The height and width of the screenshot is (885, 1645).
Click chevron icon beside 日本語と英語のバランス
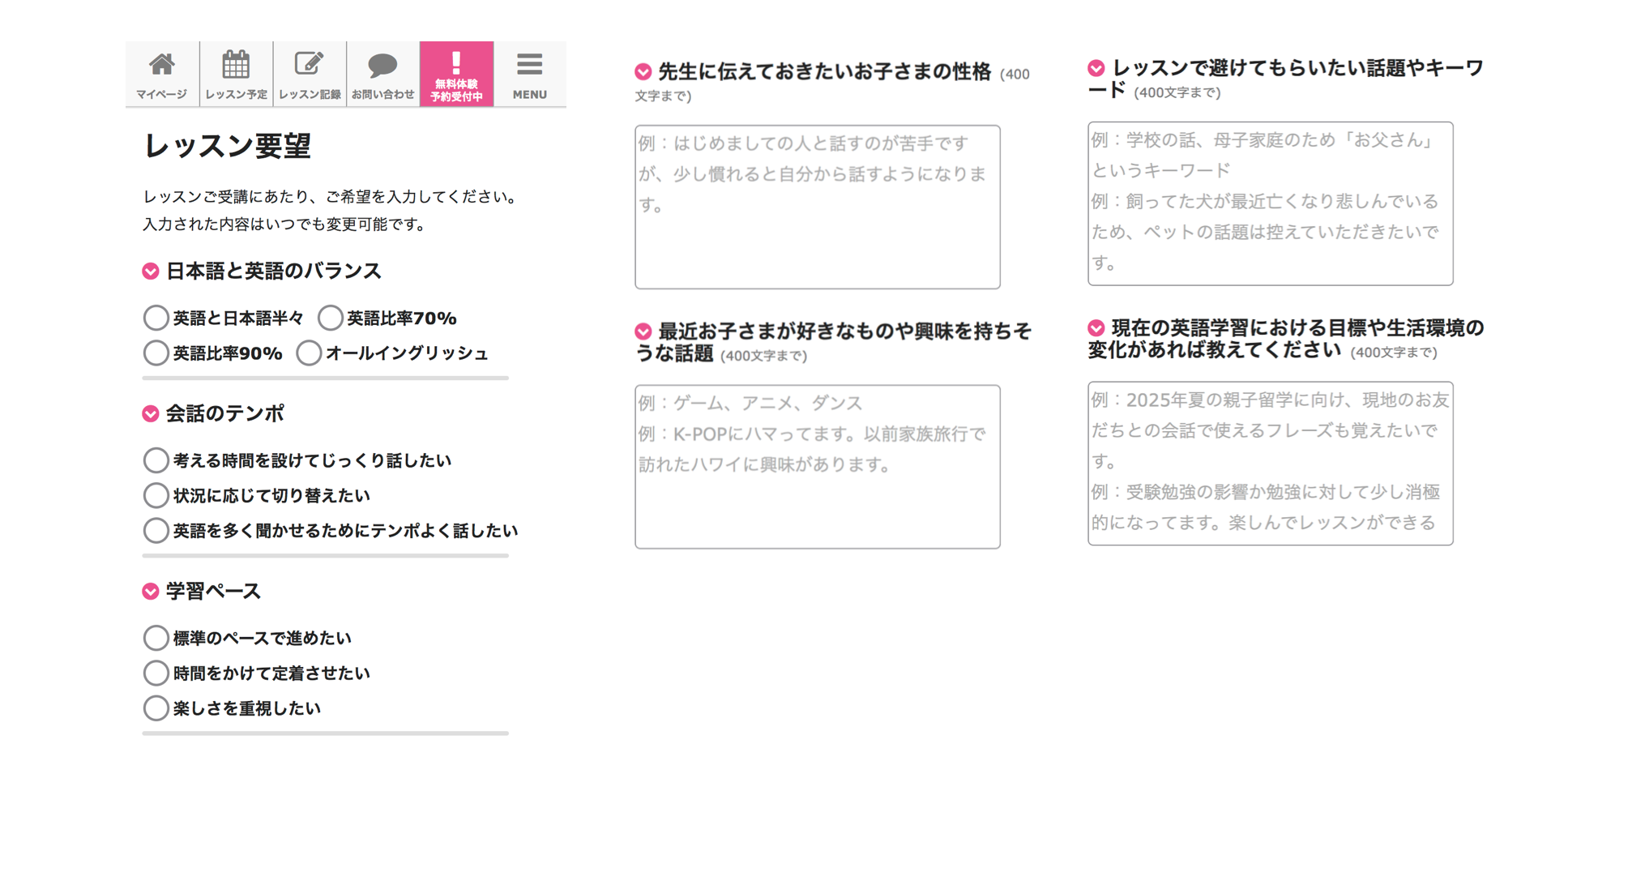click(151, 271)
